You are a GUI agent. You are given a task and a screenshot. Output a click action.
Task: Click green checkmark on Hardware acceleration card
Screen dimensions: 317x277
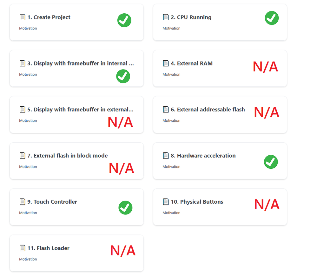[x=271, y=162]
